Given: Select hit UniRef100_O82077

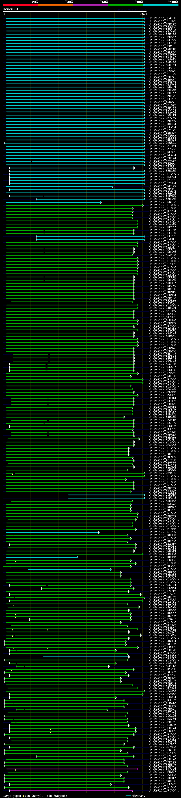Looking at the screenshot, I should (x=162, y=161).
